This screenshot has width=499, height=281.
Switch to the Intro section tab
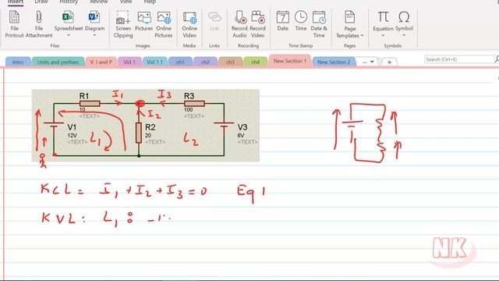tap(18, 62)
